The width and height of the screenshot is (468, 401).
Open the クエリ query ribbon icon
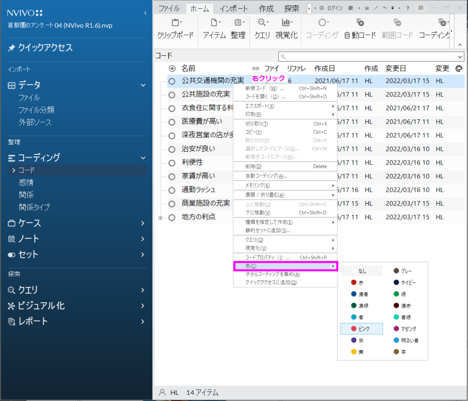pyautogui.click(x=262, y=22)
